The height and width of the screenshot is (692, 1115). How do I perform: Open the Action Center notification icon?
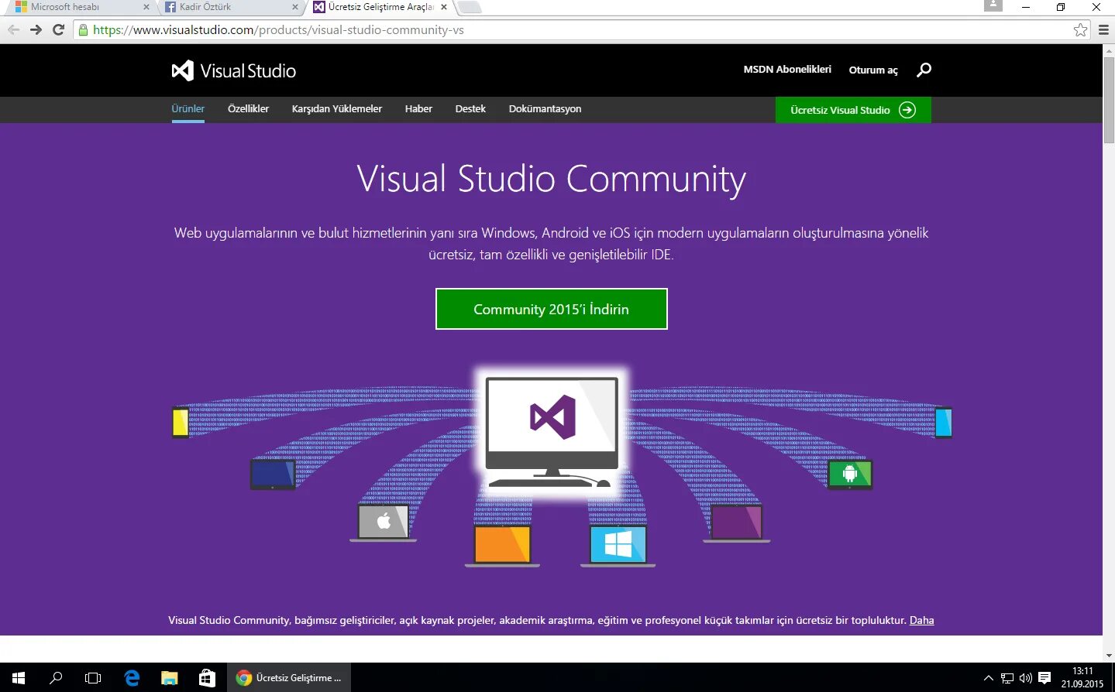click(x=1044, y=678)
